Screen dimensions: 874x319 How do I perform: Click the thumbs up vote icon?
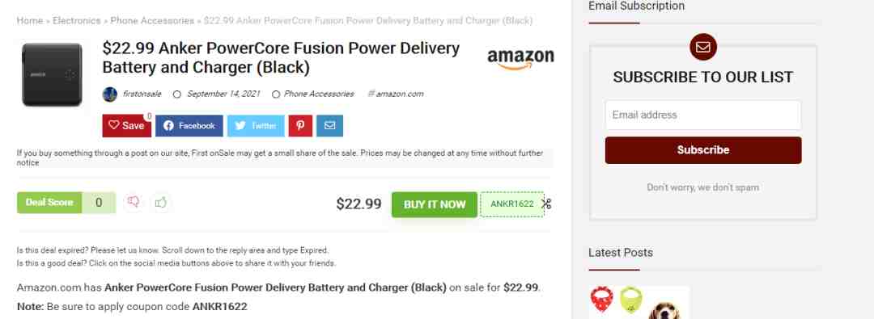pyautogui.click(x=161, y=202)
